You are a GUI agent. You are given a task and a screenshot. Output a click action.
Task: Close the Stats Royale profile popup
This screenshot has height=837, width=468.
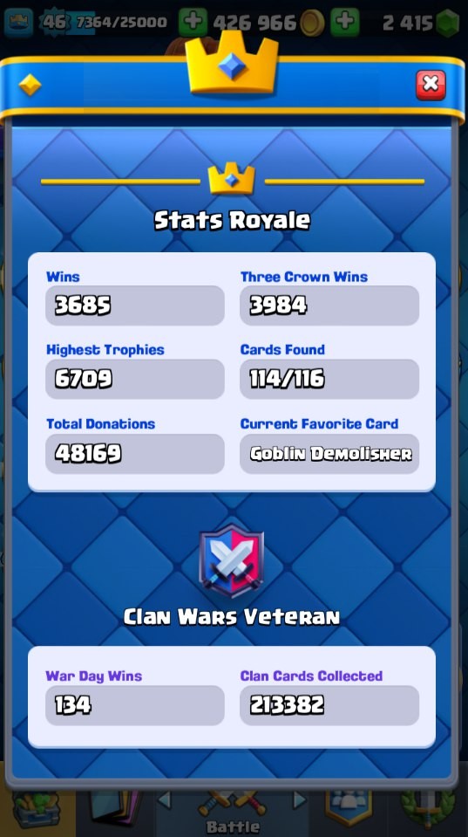click(x=431, y=85)
